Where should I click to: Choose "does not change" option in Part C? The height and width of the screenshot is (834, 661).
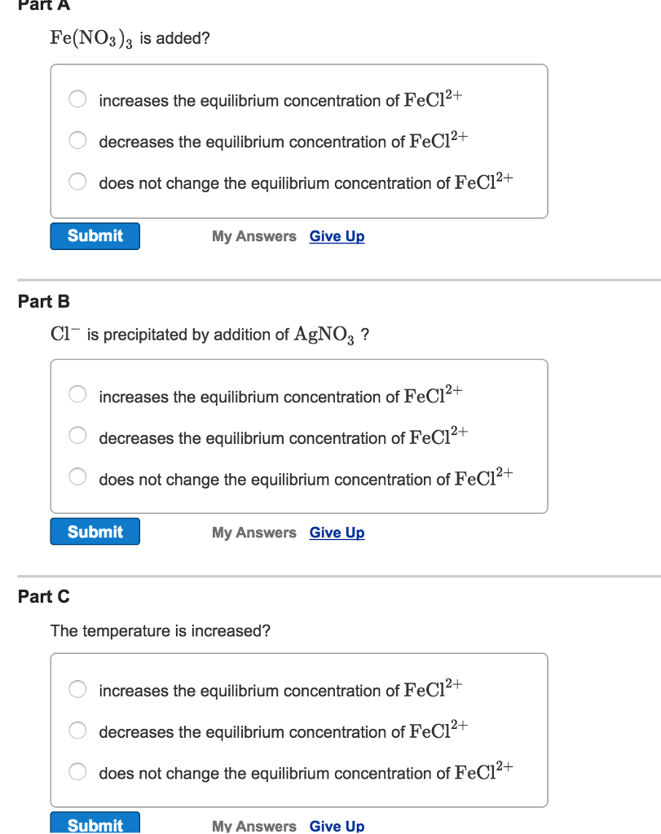coord(77,770)
